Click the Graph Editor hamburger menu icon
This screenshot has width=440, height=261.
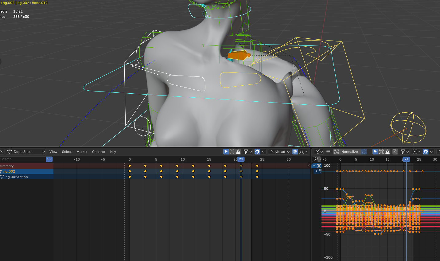click(328, 152)
